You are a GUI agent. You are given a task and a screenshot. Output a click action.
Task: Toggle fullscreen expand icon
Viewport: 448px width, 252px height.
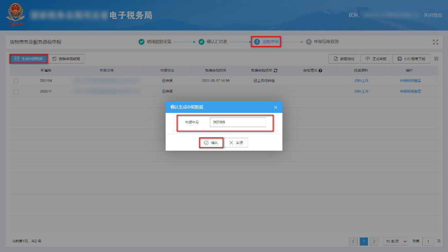click(436, 42)
